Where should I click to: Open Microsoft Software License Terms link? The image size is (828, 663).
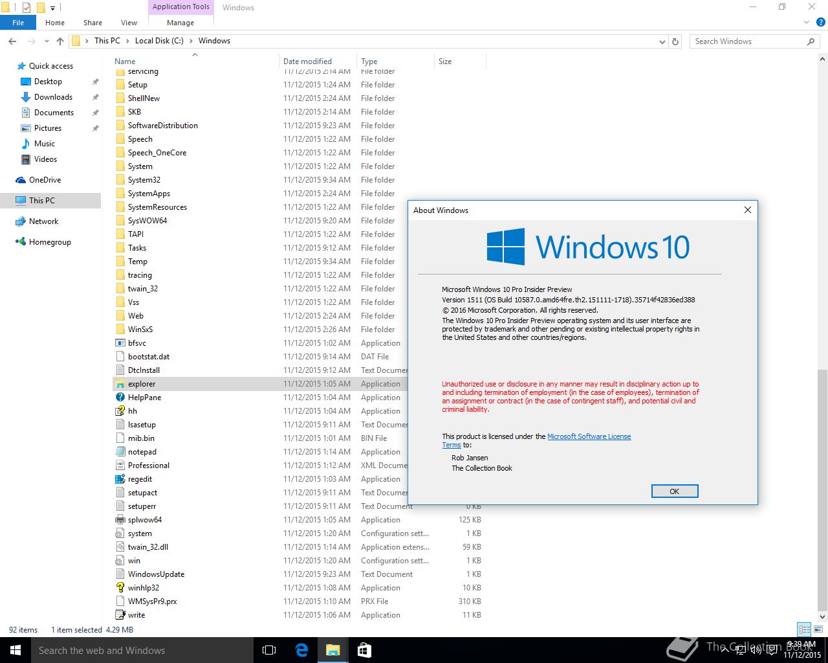tap(589, 436)
